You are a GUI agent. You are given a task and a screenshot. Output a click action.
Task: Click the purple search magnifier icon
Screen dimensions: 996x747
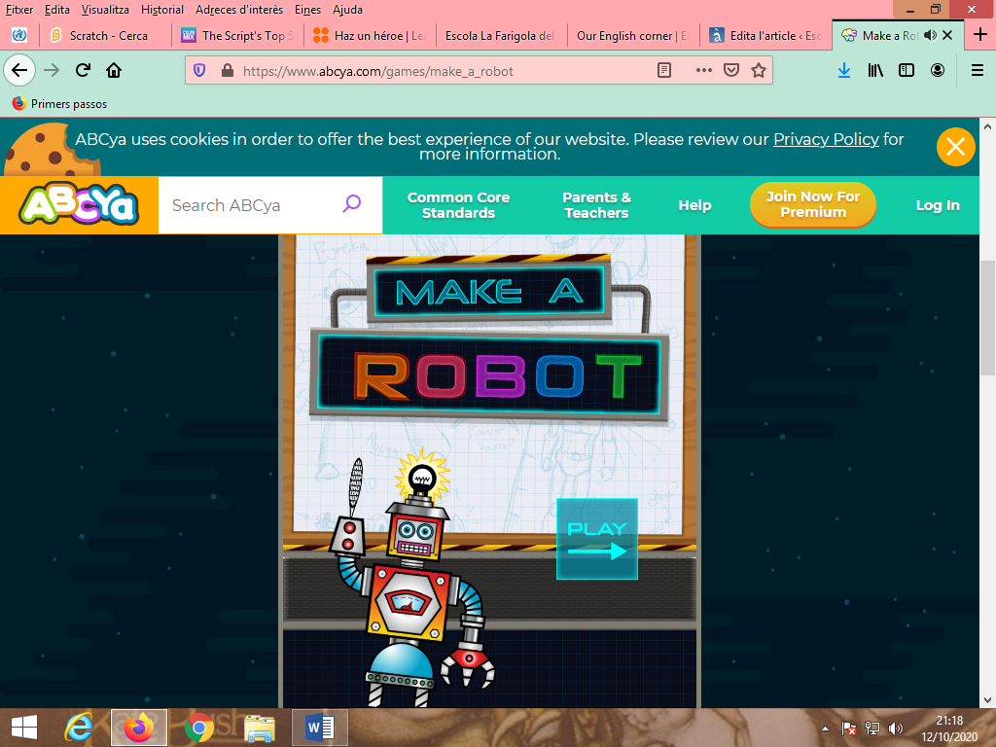pyautogui.click(x=352, y=204)
